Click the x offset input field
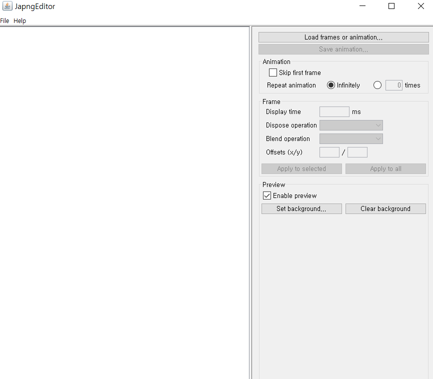 [329, 152]
